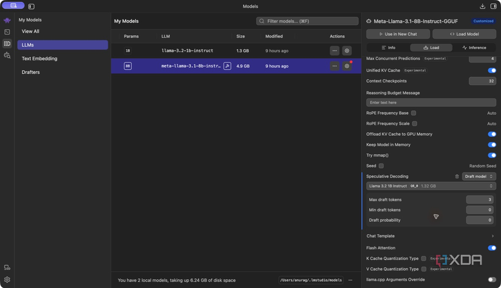Image resolution: width=501 pixels, height=288 pixels.
Task: Select the llama-3.2-1b-instruct model name
Action: pyautogui.click(x=187, y=51)
